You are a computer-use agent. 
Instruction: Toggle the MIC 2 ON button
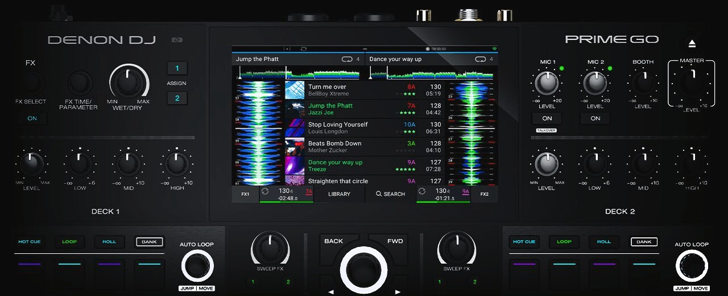pos(595,118)
